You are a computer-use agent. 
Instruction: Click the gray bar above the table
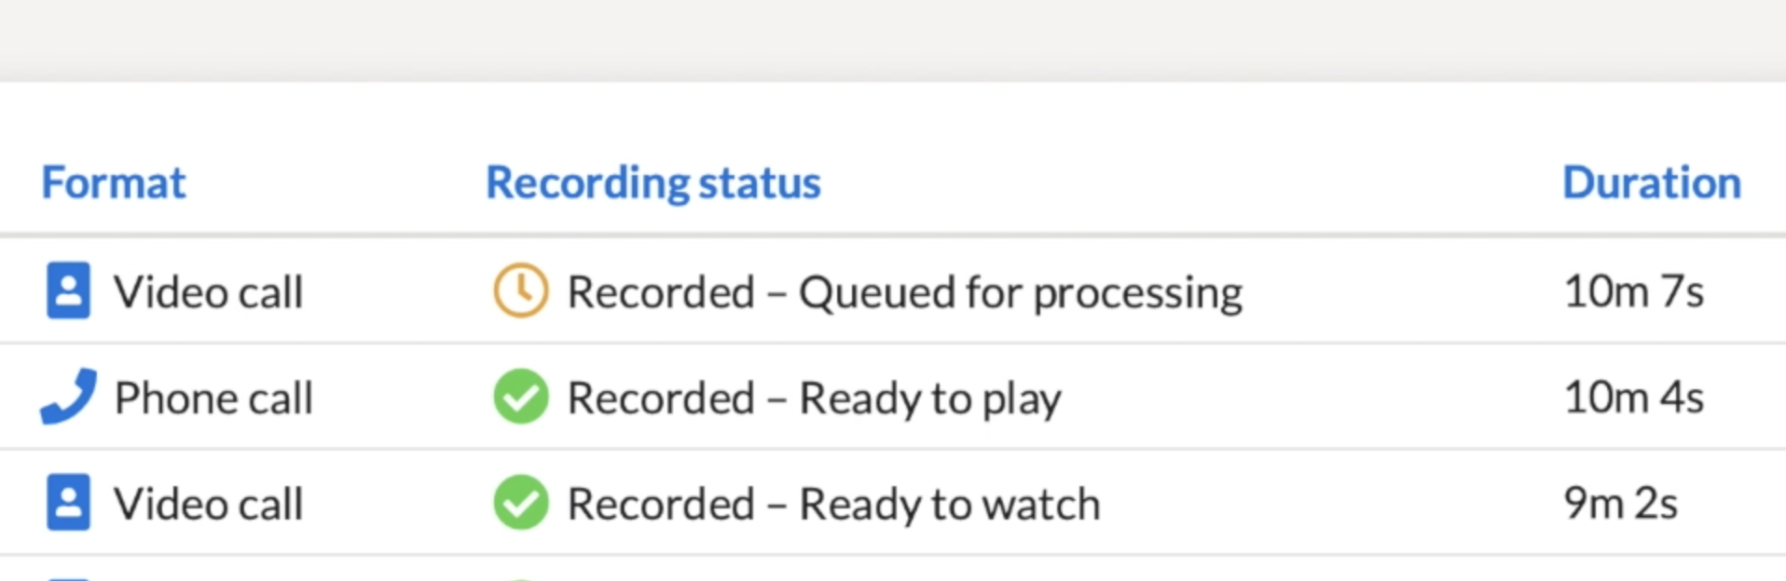point(893,40)
